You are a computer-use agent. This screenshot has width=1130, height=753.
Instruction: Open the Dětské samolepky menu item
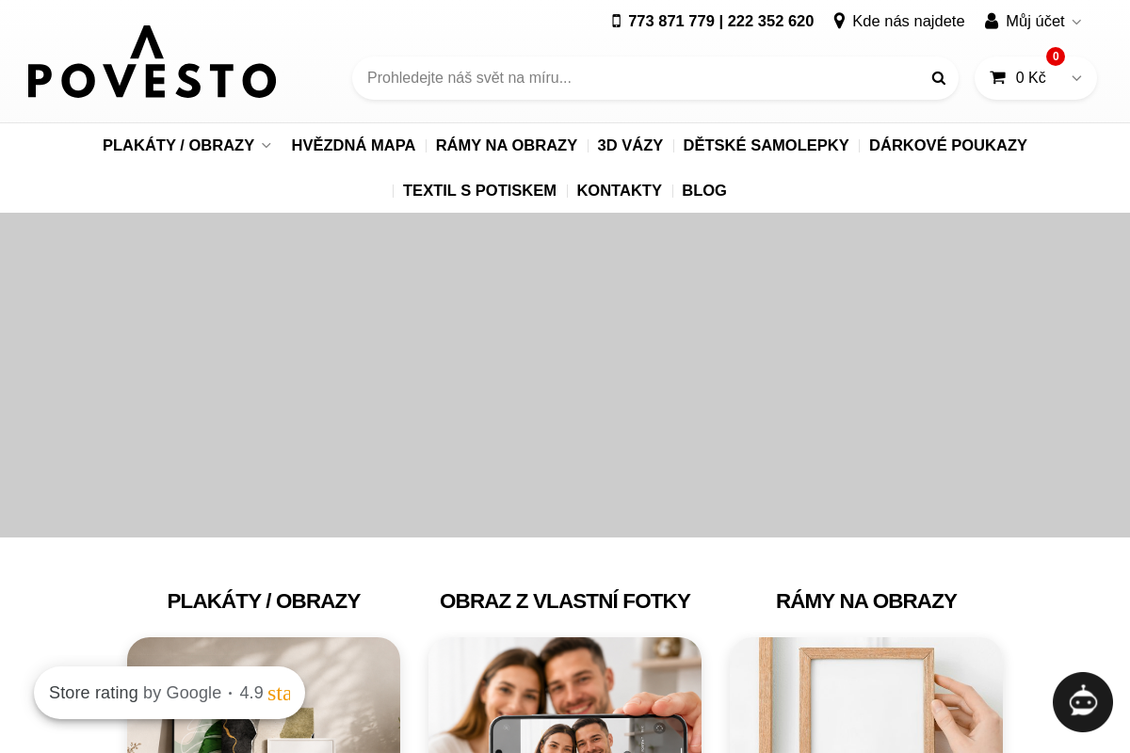[766, 146]
